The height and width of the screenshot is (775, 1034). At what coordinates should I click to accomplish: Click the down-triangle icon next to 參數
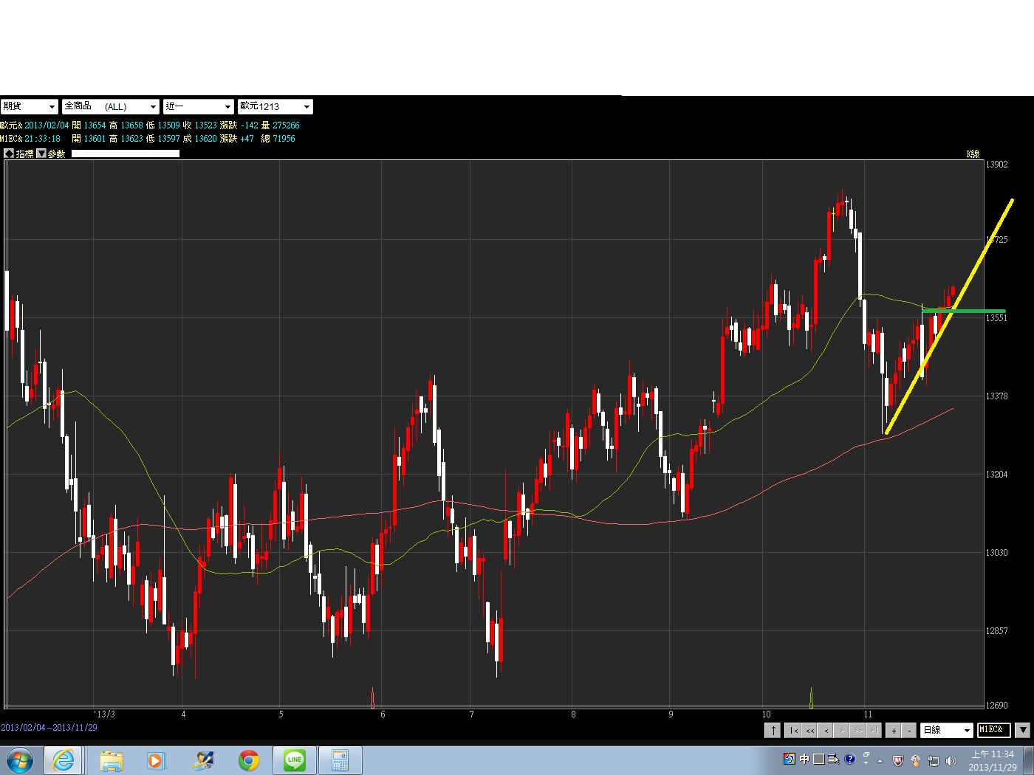[41, 154]
